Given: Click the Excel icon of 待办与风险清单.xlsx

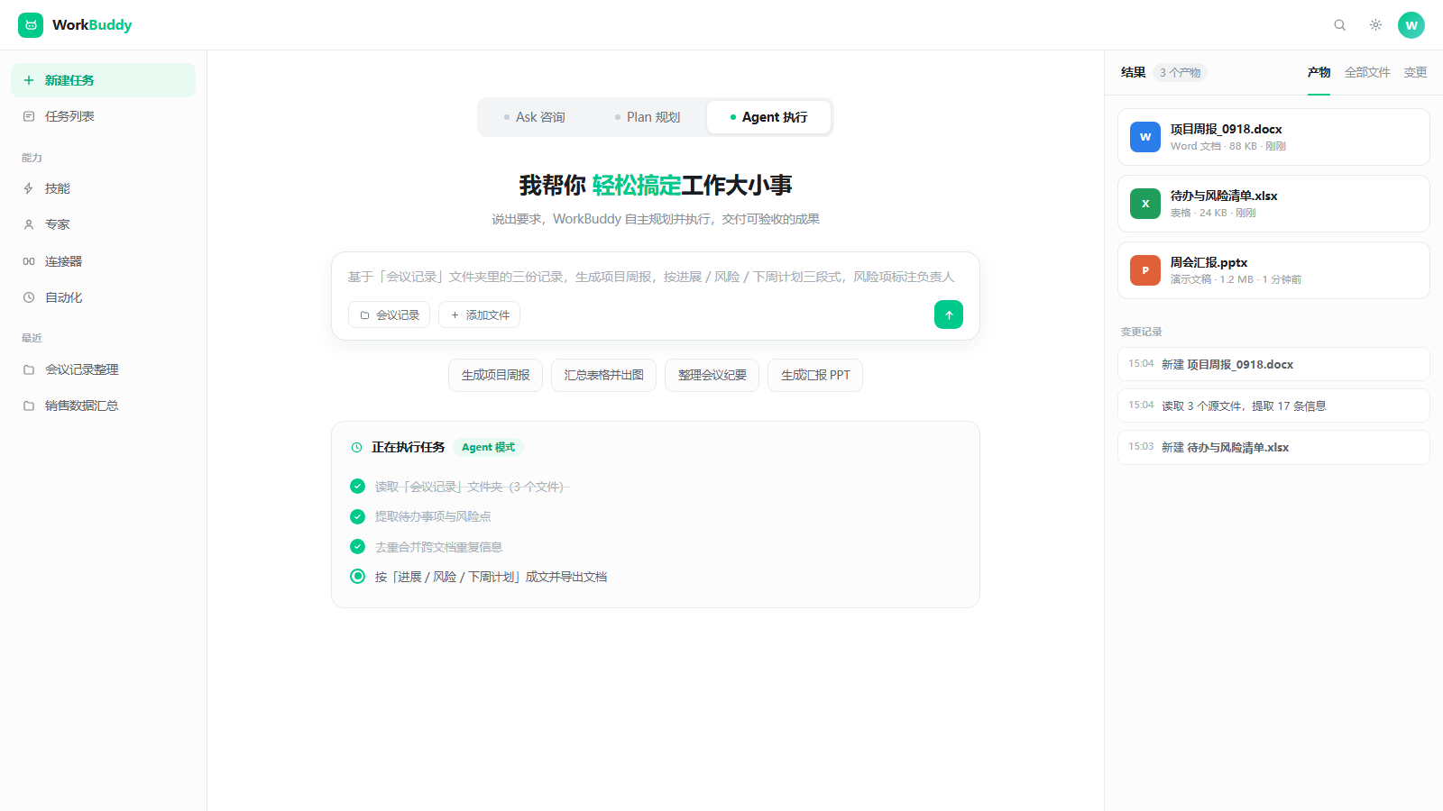Looking at the screenshot, I should (1145, 204).
